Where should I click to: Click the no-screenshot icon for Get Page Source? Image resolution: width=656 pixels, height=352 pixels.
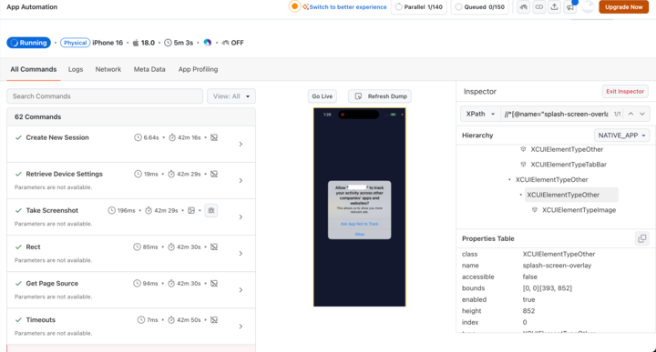point(214,283)
